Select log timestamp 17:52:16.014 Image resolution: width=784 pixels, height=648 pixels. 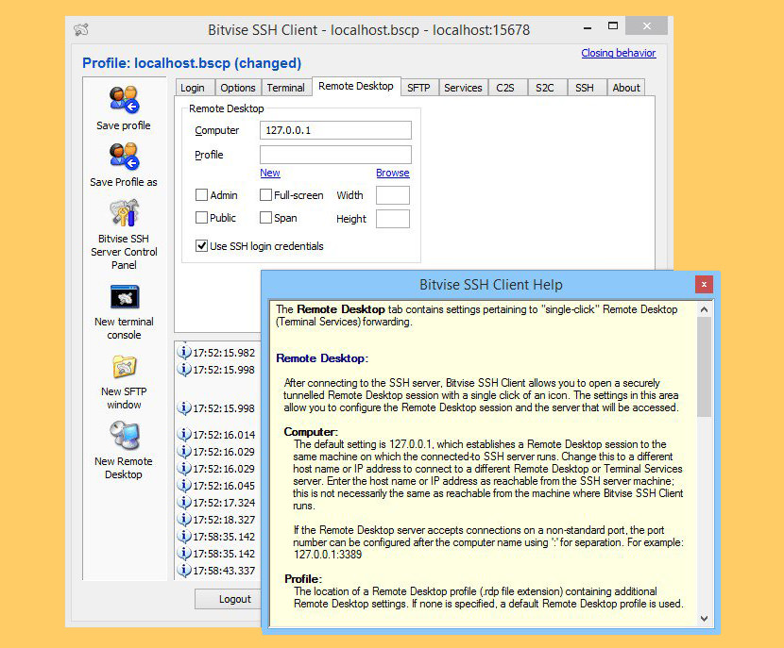224,435
